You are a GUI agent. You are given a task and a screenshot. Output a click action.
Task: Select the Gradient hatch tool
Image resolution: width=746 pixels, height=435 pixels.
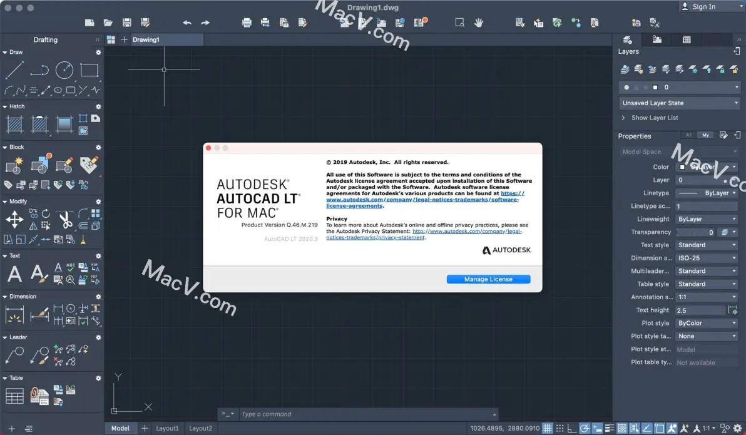coord(64,125)
